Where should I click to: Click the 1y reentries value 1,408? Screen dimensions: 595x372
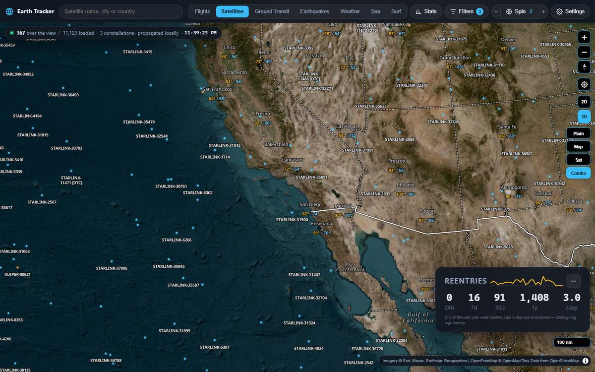pyautogui.click(x=534, y=298)
